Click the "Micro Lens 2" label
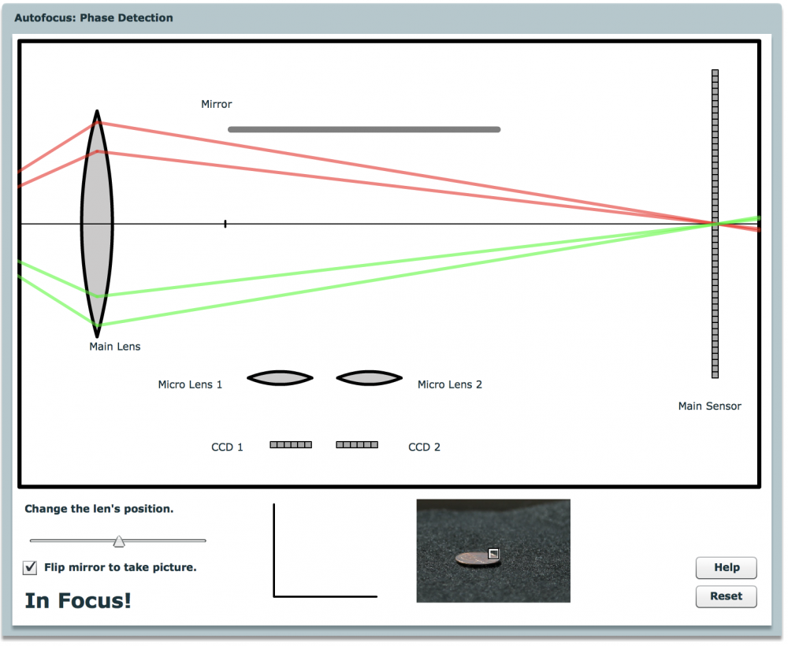The image size is (788, 646). point(450,384)
